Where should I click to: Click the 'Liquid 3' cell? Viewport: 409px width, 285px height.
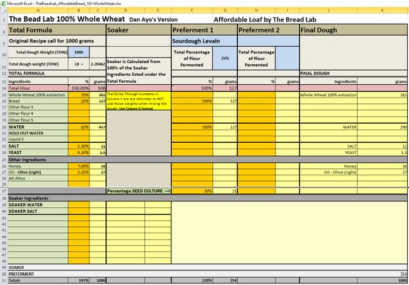38,139
